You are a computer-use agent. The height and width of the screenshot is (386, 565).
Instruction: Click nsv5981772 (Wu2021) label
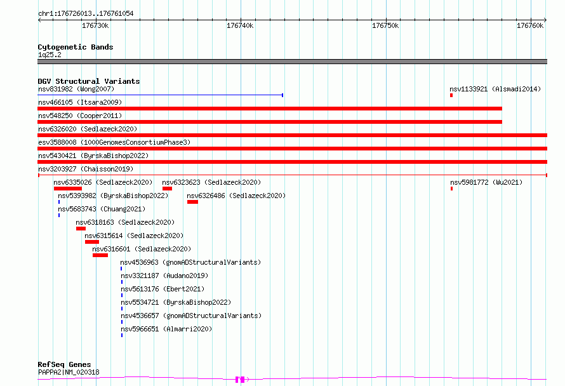486,182
